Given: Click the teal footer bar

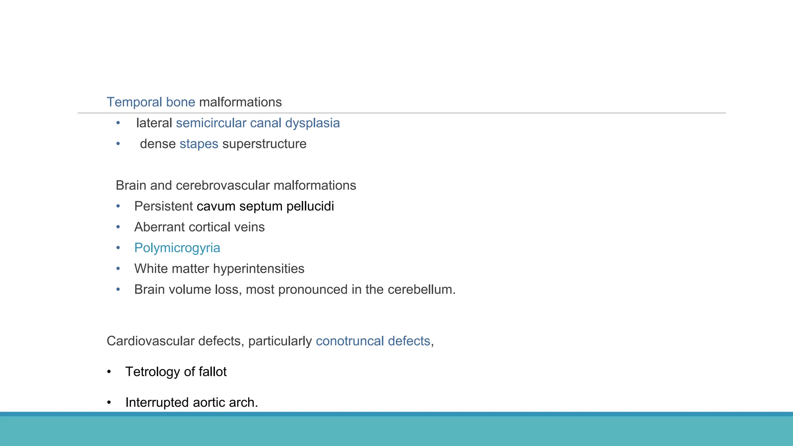Looking at the screenshot, I should (396, 431).
